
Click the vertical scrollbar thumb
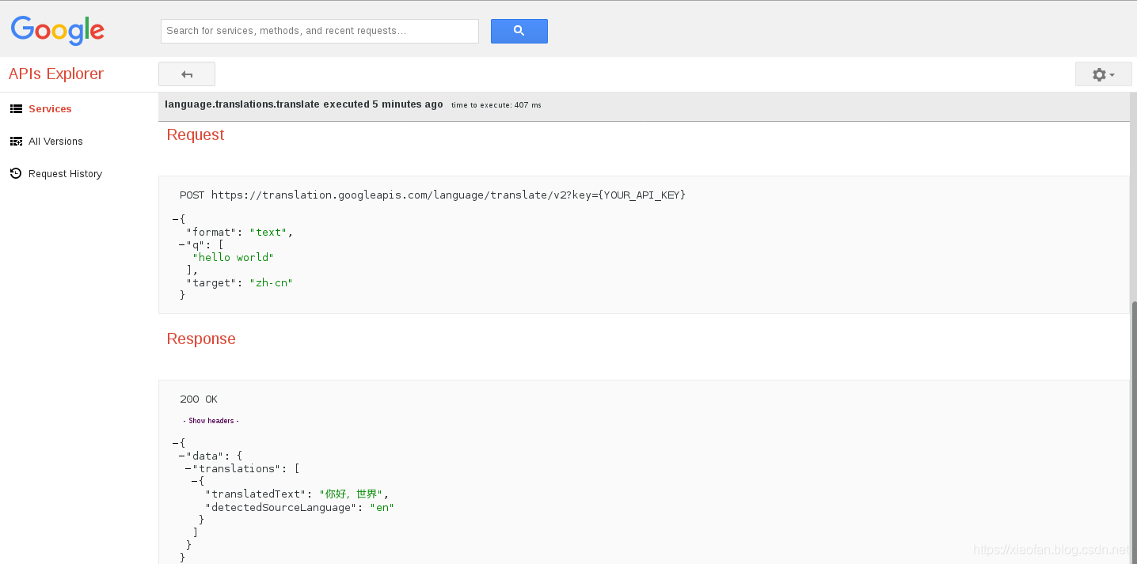[x=1133, y=432]
